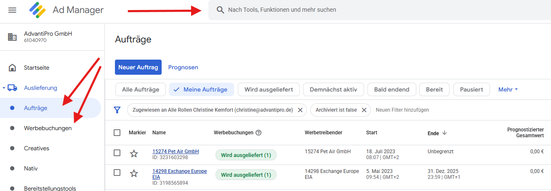Image resolution: width=551 pixels, height=191 pixels.
Task: Click the Google Ad Manager logo
Action: coord(37,10)
